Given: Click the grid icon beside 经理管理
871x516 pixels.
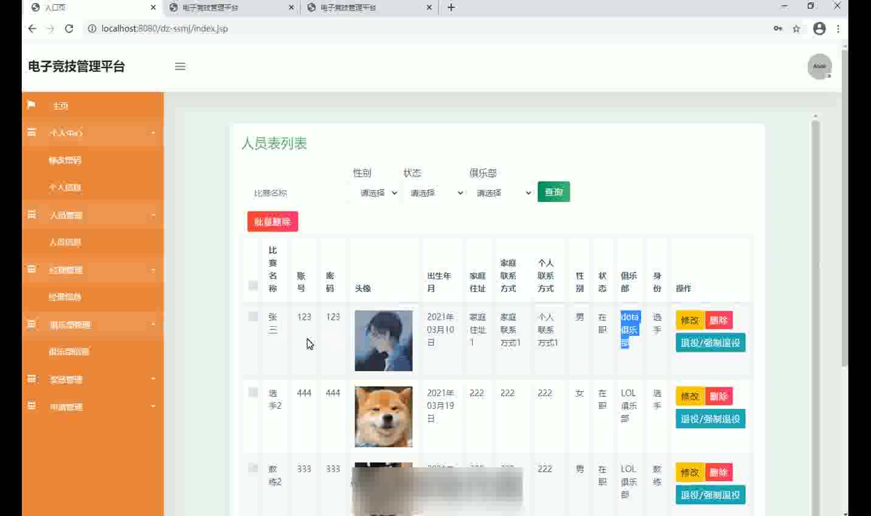Looking at the screenshot, I should [x=32, y=269].
